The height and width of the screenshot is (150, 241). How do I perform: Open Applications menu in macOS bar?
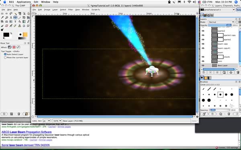click(x=24, y=2)
